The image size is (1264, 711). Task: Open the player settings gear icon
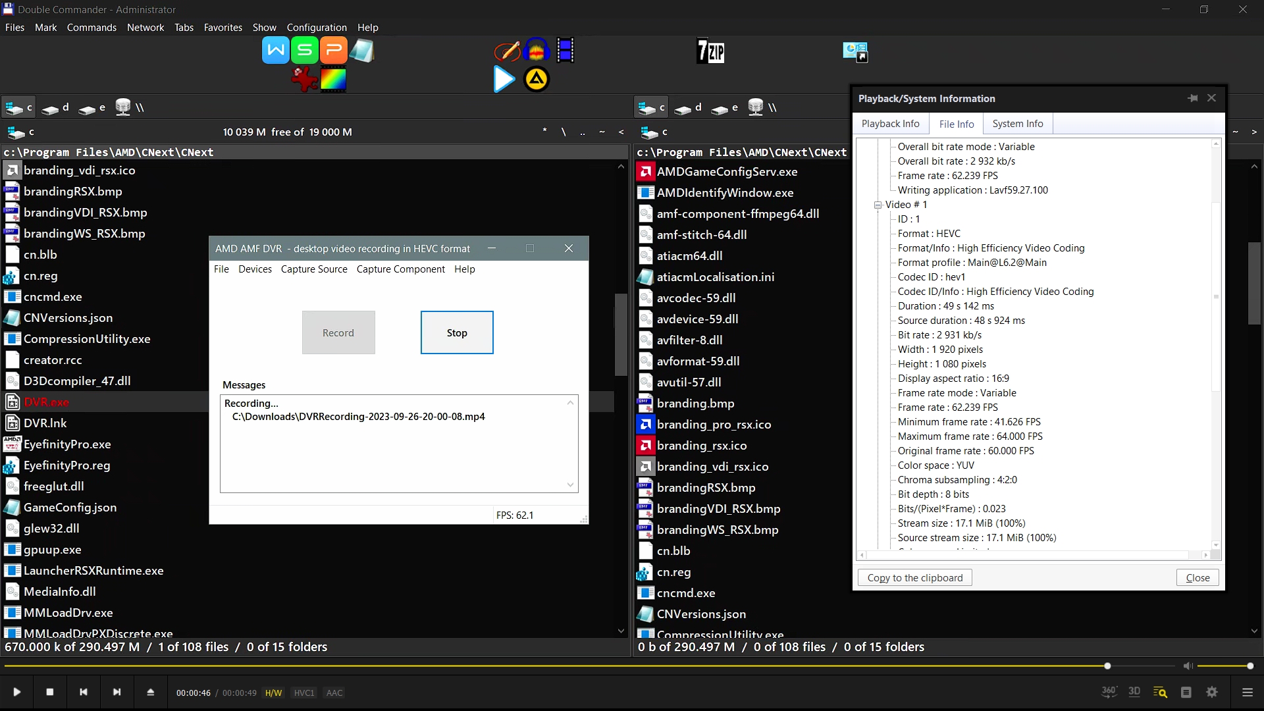click(1212, 692)
